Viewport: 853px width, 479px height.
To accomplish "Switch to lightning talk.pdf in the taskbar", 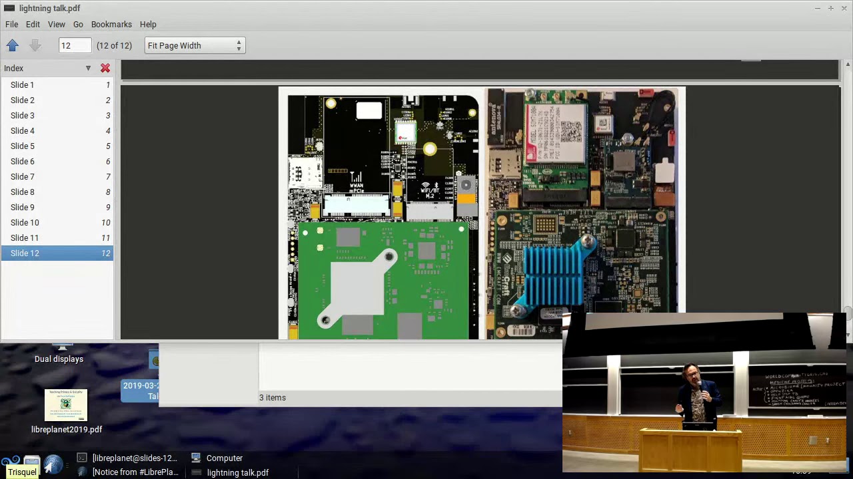I will (230, 472).
